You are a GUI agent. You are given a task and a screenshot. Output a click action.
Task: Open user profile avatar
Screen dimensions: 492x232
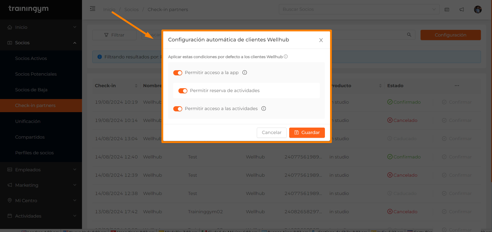[478, 10]
